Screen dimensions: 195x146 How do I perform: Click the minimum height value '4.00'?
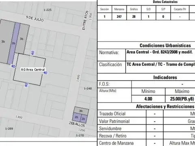148,99
